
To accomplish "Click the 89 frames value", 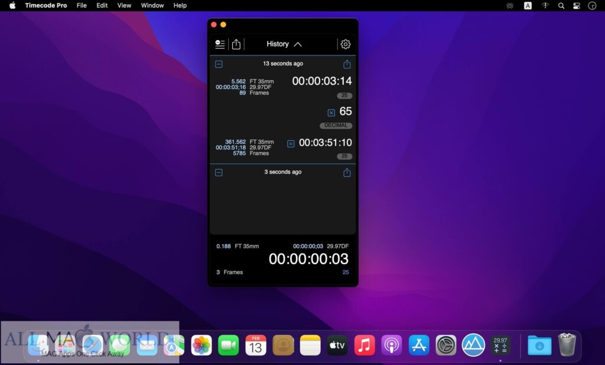I will pos(242,93).
